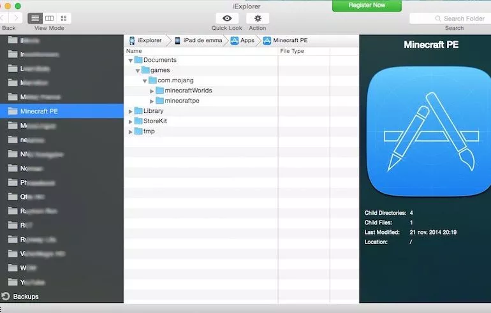This screenshot has height=313, width=491.
Task: Expand the Library folder triangle
Action: [x=131, y=112]
